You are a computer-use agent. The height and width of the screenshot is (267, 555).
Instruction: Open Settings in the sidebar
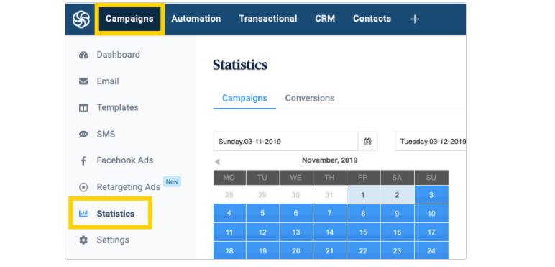pyautogui.click(x=113, y=240)
